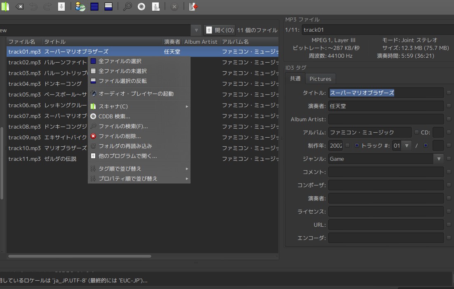Click the track01 filename field
The width and height of the screenshot is (454, 289).
coord(378,30)
